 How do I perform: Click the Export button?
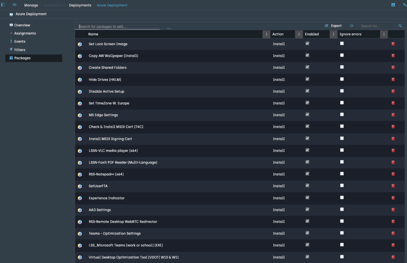[333, 26]
